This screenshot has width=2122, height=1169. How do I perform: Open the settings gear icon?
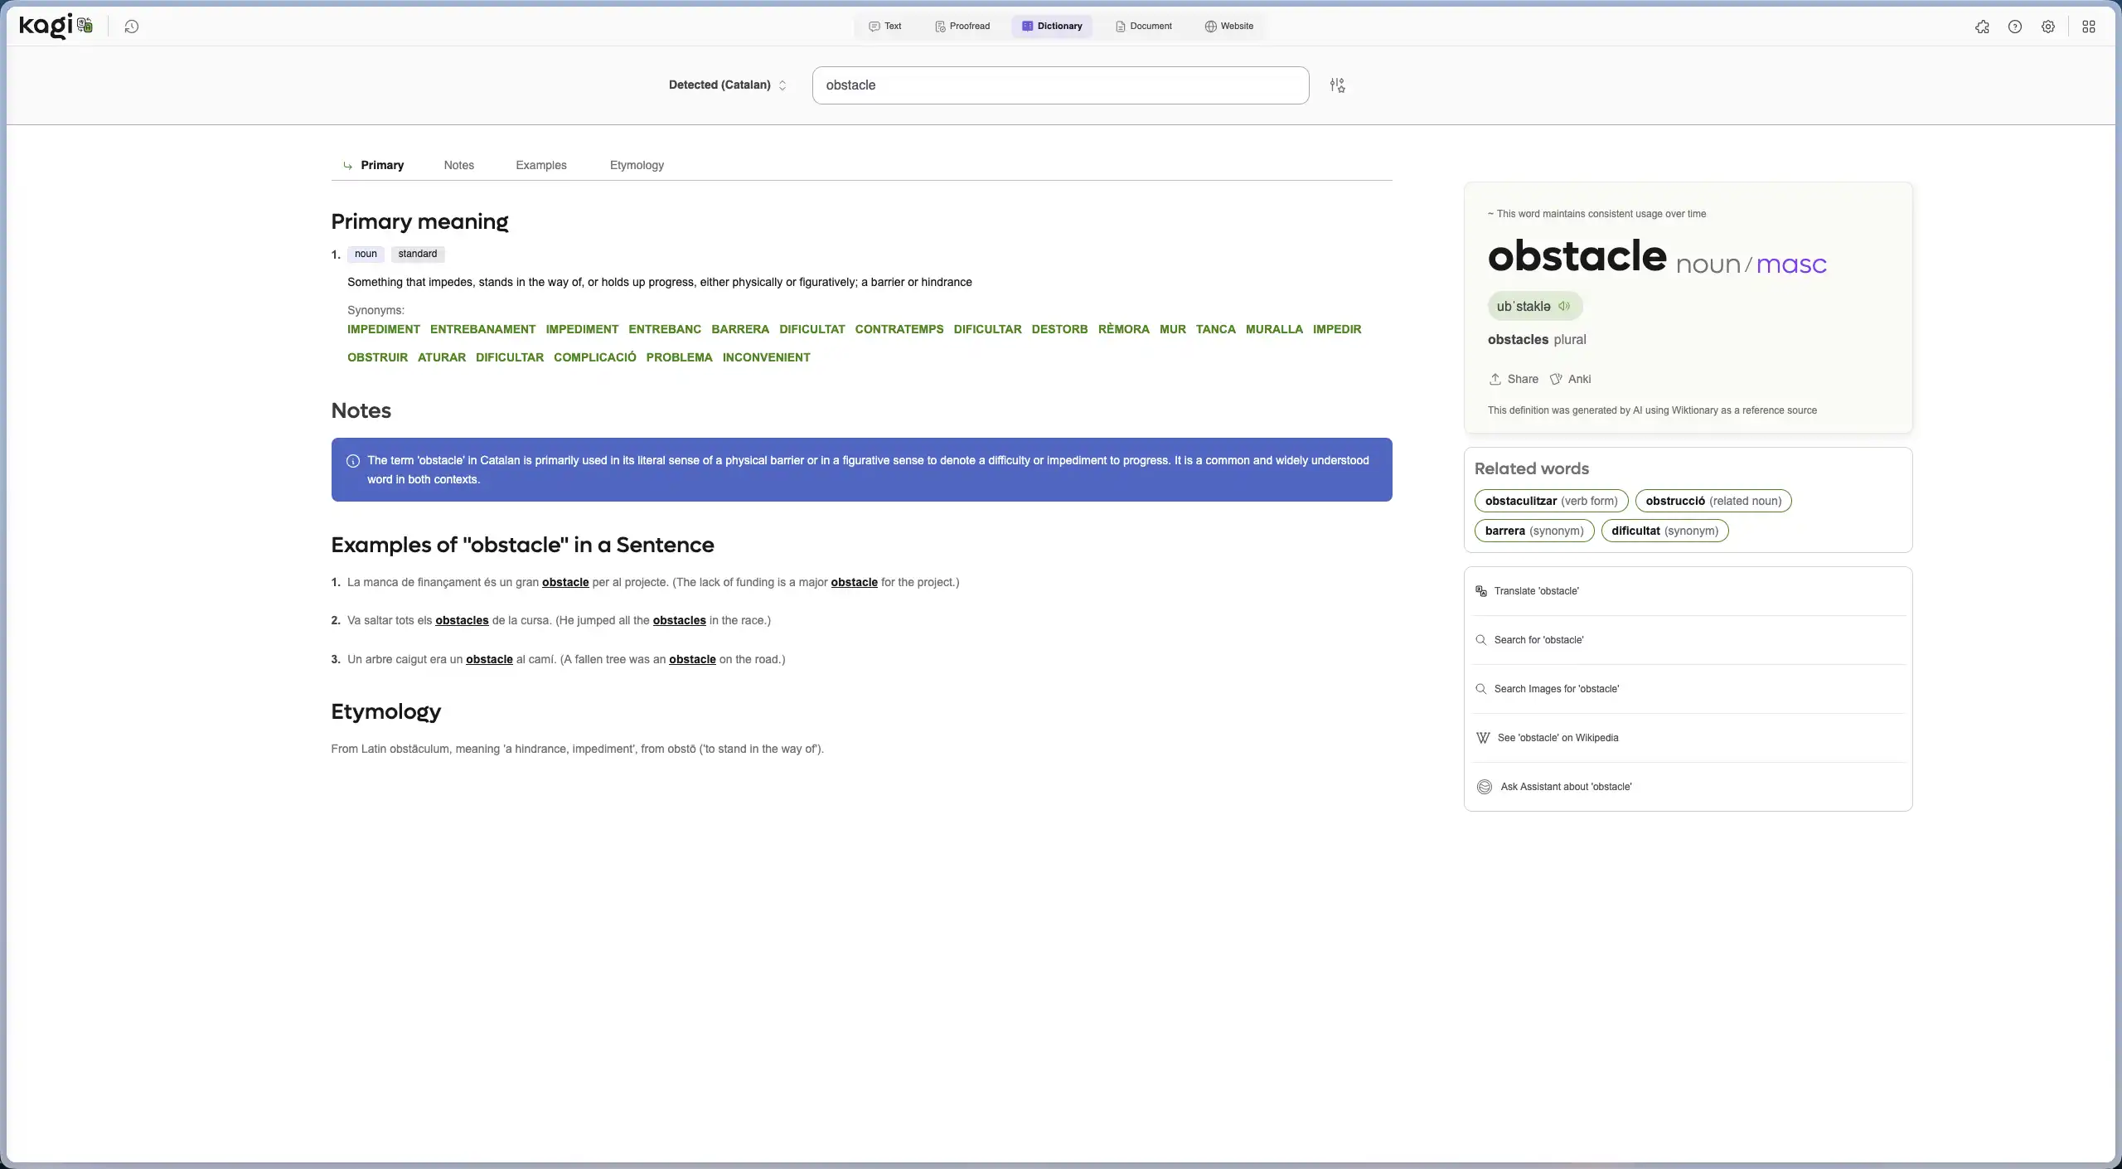[2047, 27]
